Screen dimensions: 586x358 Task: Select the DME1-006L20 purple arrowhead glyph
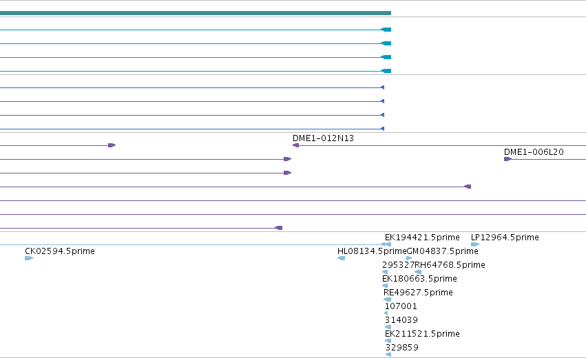pos(507,159)
